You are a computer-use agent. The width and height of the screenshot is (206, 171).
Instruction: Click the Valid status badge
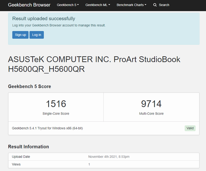(190, 128)
